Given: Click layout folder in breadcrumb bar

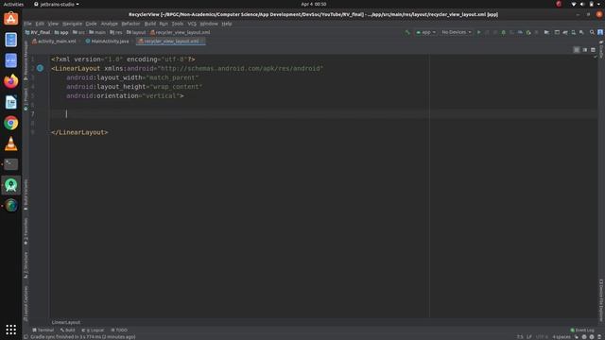Looking at the screenshot, I should point(136,32).
